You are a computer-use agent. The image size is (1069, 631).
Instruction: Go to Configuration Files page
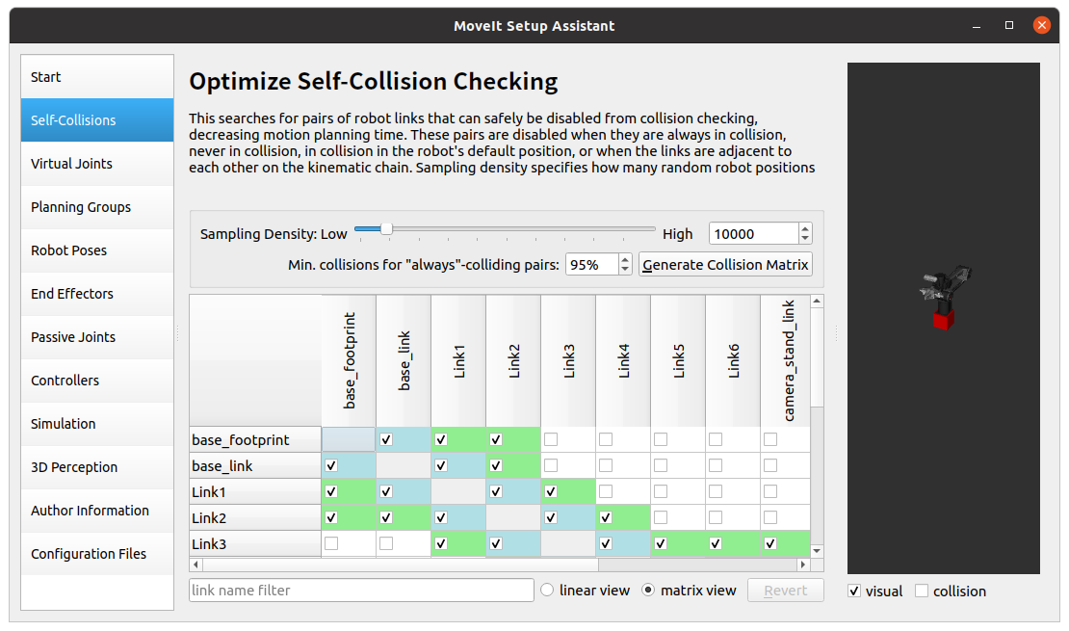[97, 553]
